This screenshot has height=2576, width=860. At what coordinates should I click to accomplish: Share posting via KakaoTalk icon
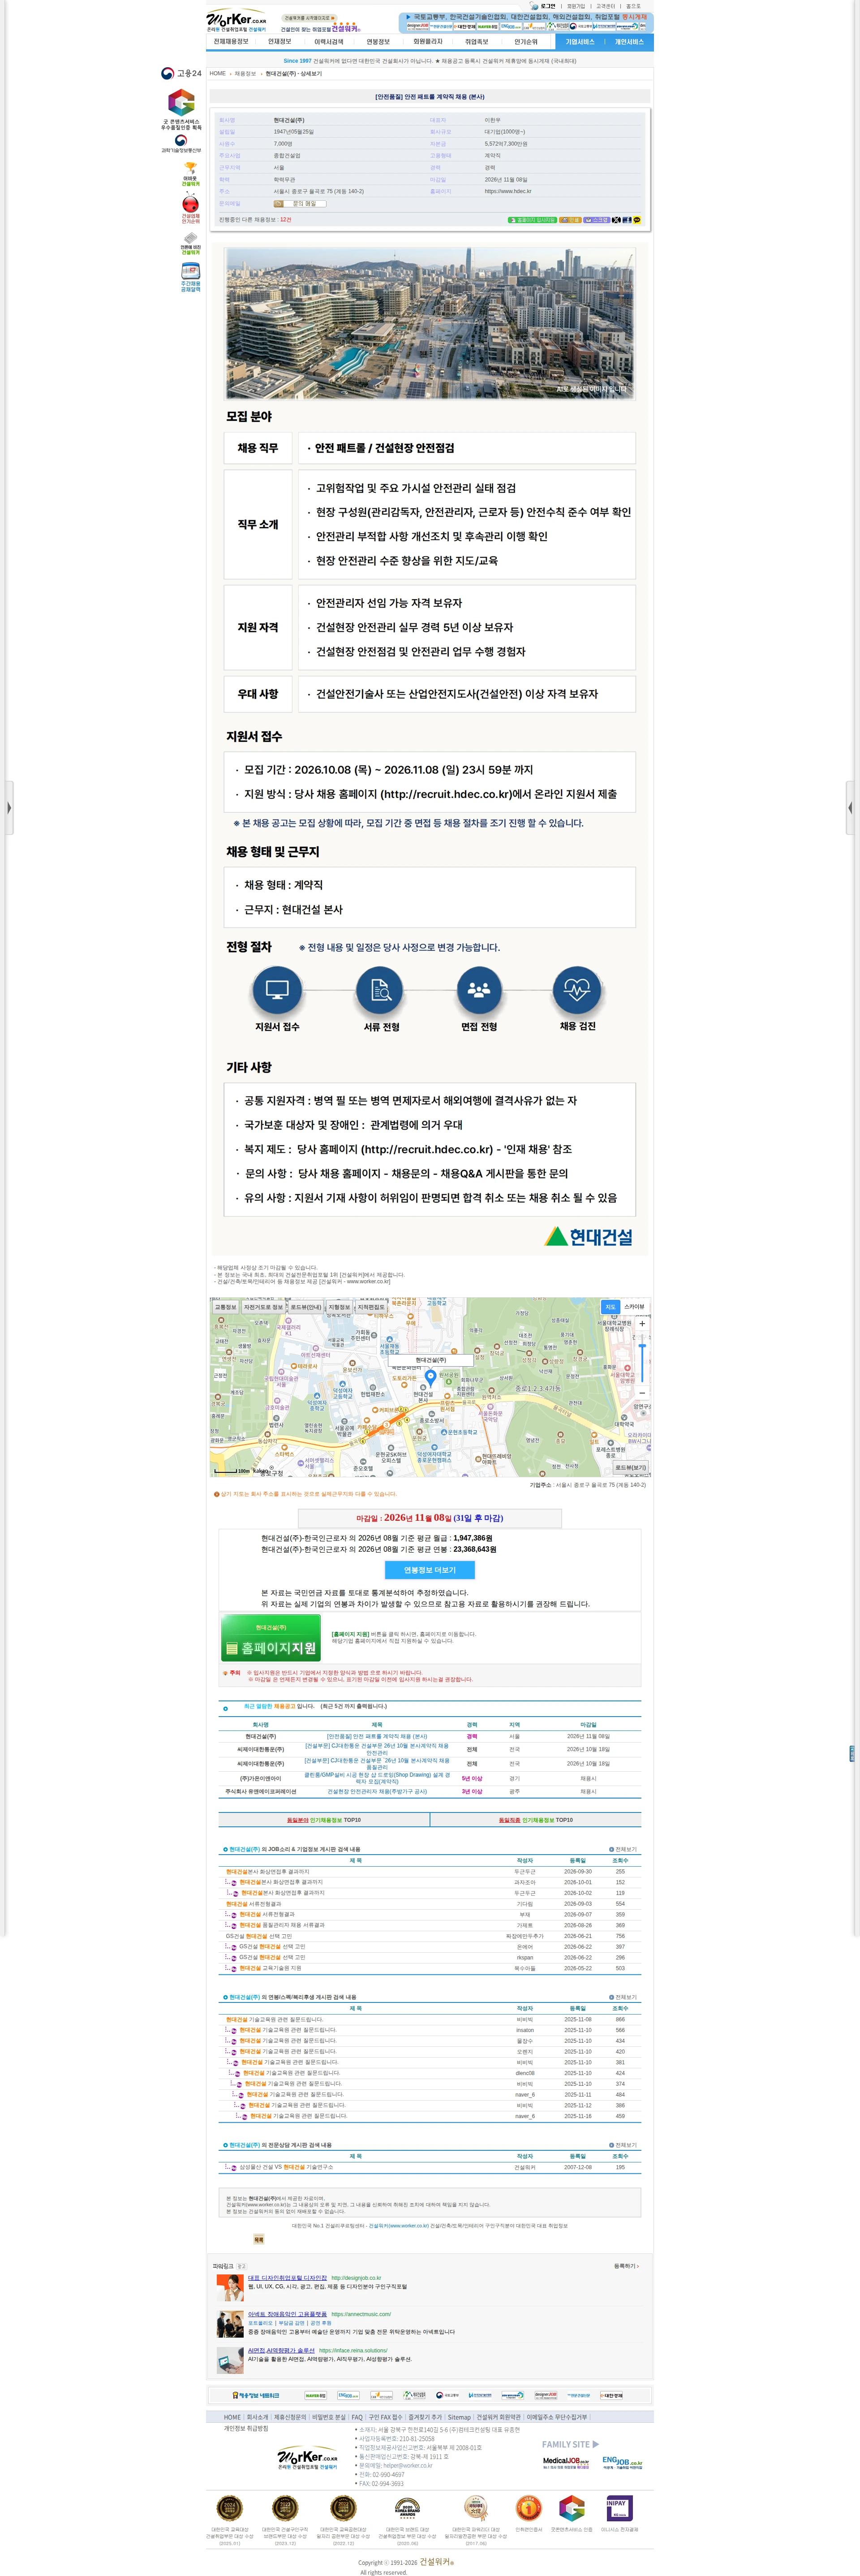click(x=637, y=219)
